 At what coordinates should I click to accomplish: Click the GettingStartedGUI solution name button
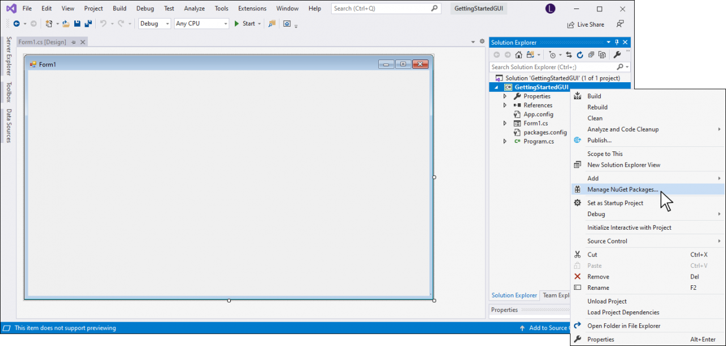click(479, 9)
